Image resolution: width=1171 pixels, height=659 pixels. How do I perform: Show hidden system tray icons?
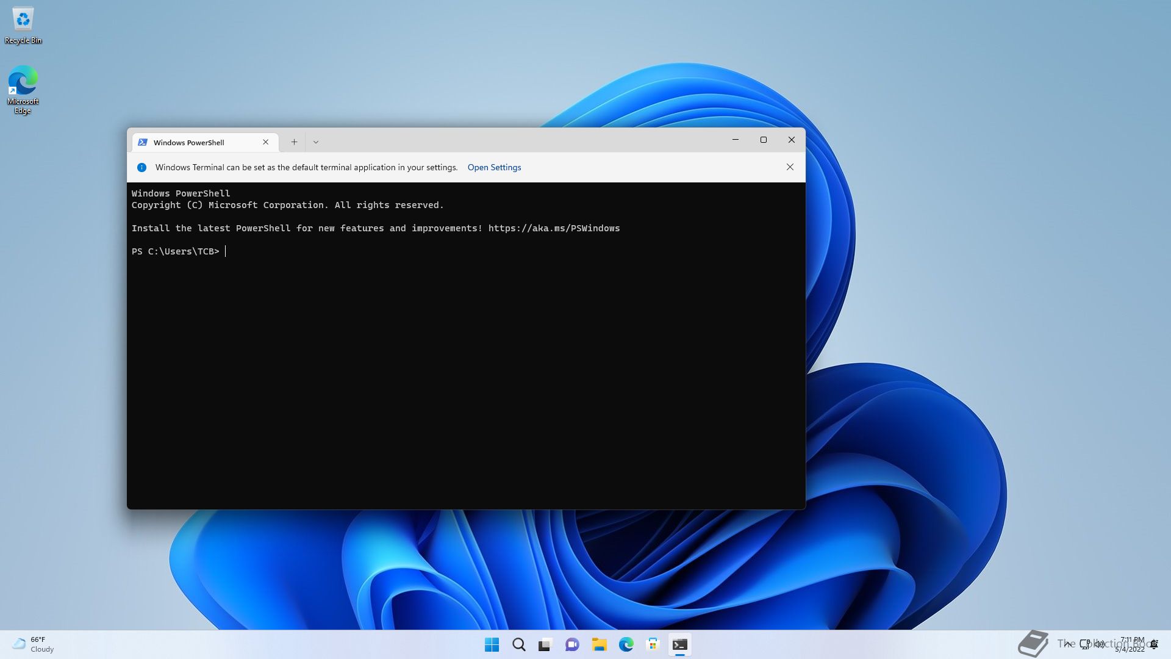click(1068, 644)
